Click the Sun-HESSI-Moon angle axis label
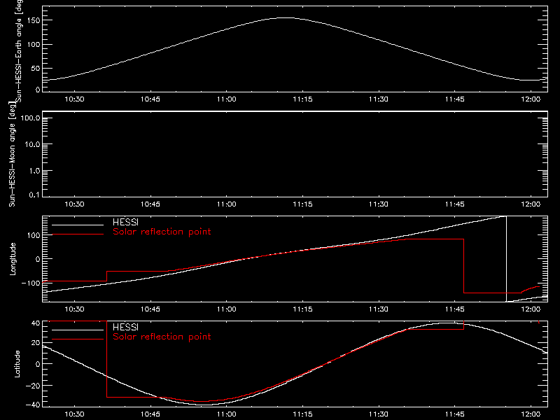The height and width of the screenshot is (420, 560). [x=12, y=154]
